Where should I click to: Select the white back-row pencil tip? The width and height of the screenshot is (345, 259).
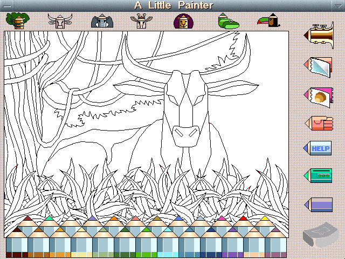pyautogui.click(x=71, y=220)
